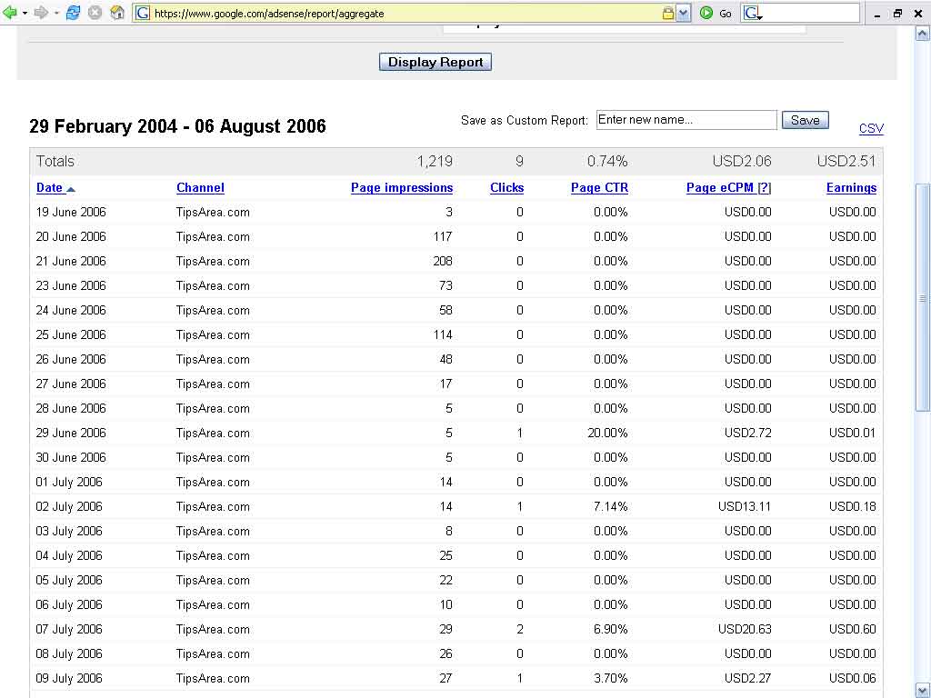This screenshot has width=931, height=698.
Task: Sort the table by Date column
Action: click(49, 188)
